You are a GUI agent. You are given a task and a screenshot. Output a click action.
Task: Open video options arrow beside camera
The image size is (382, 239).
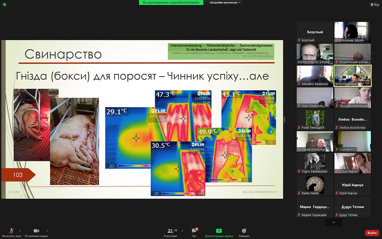(47, 231)
